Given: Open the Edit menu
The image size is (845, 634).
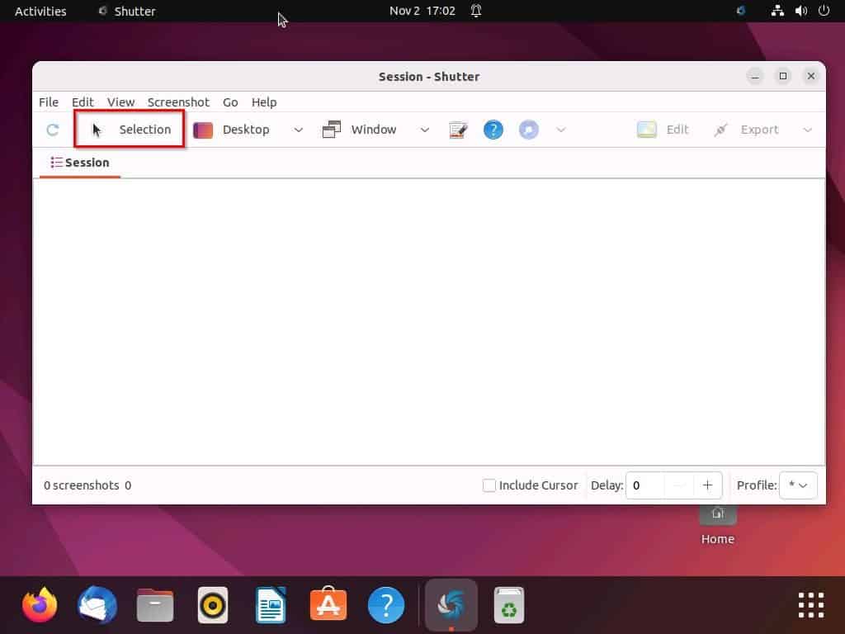Looking at the screenshot, I should point(83,102).
